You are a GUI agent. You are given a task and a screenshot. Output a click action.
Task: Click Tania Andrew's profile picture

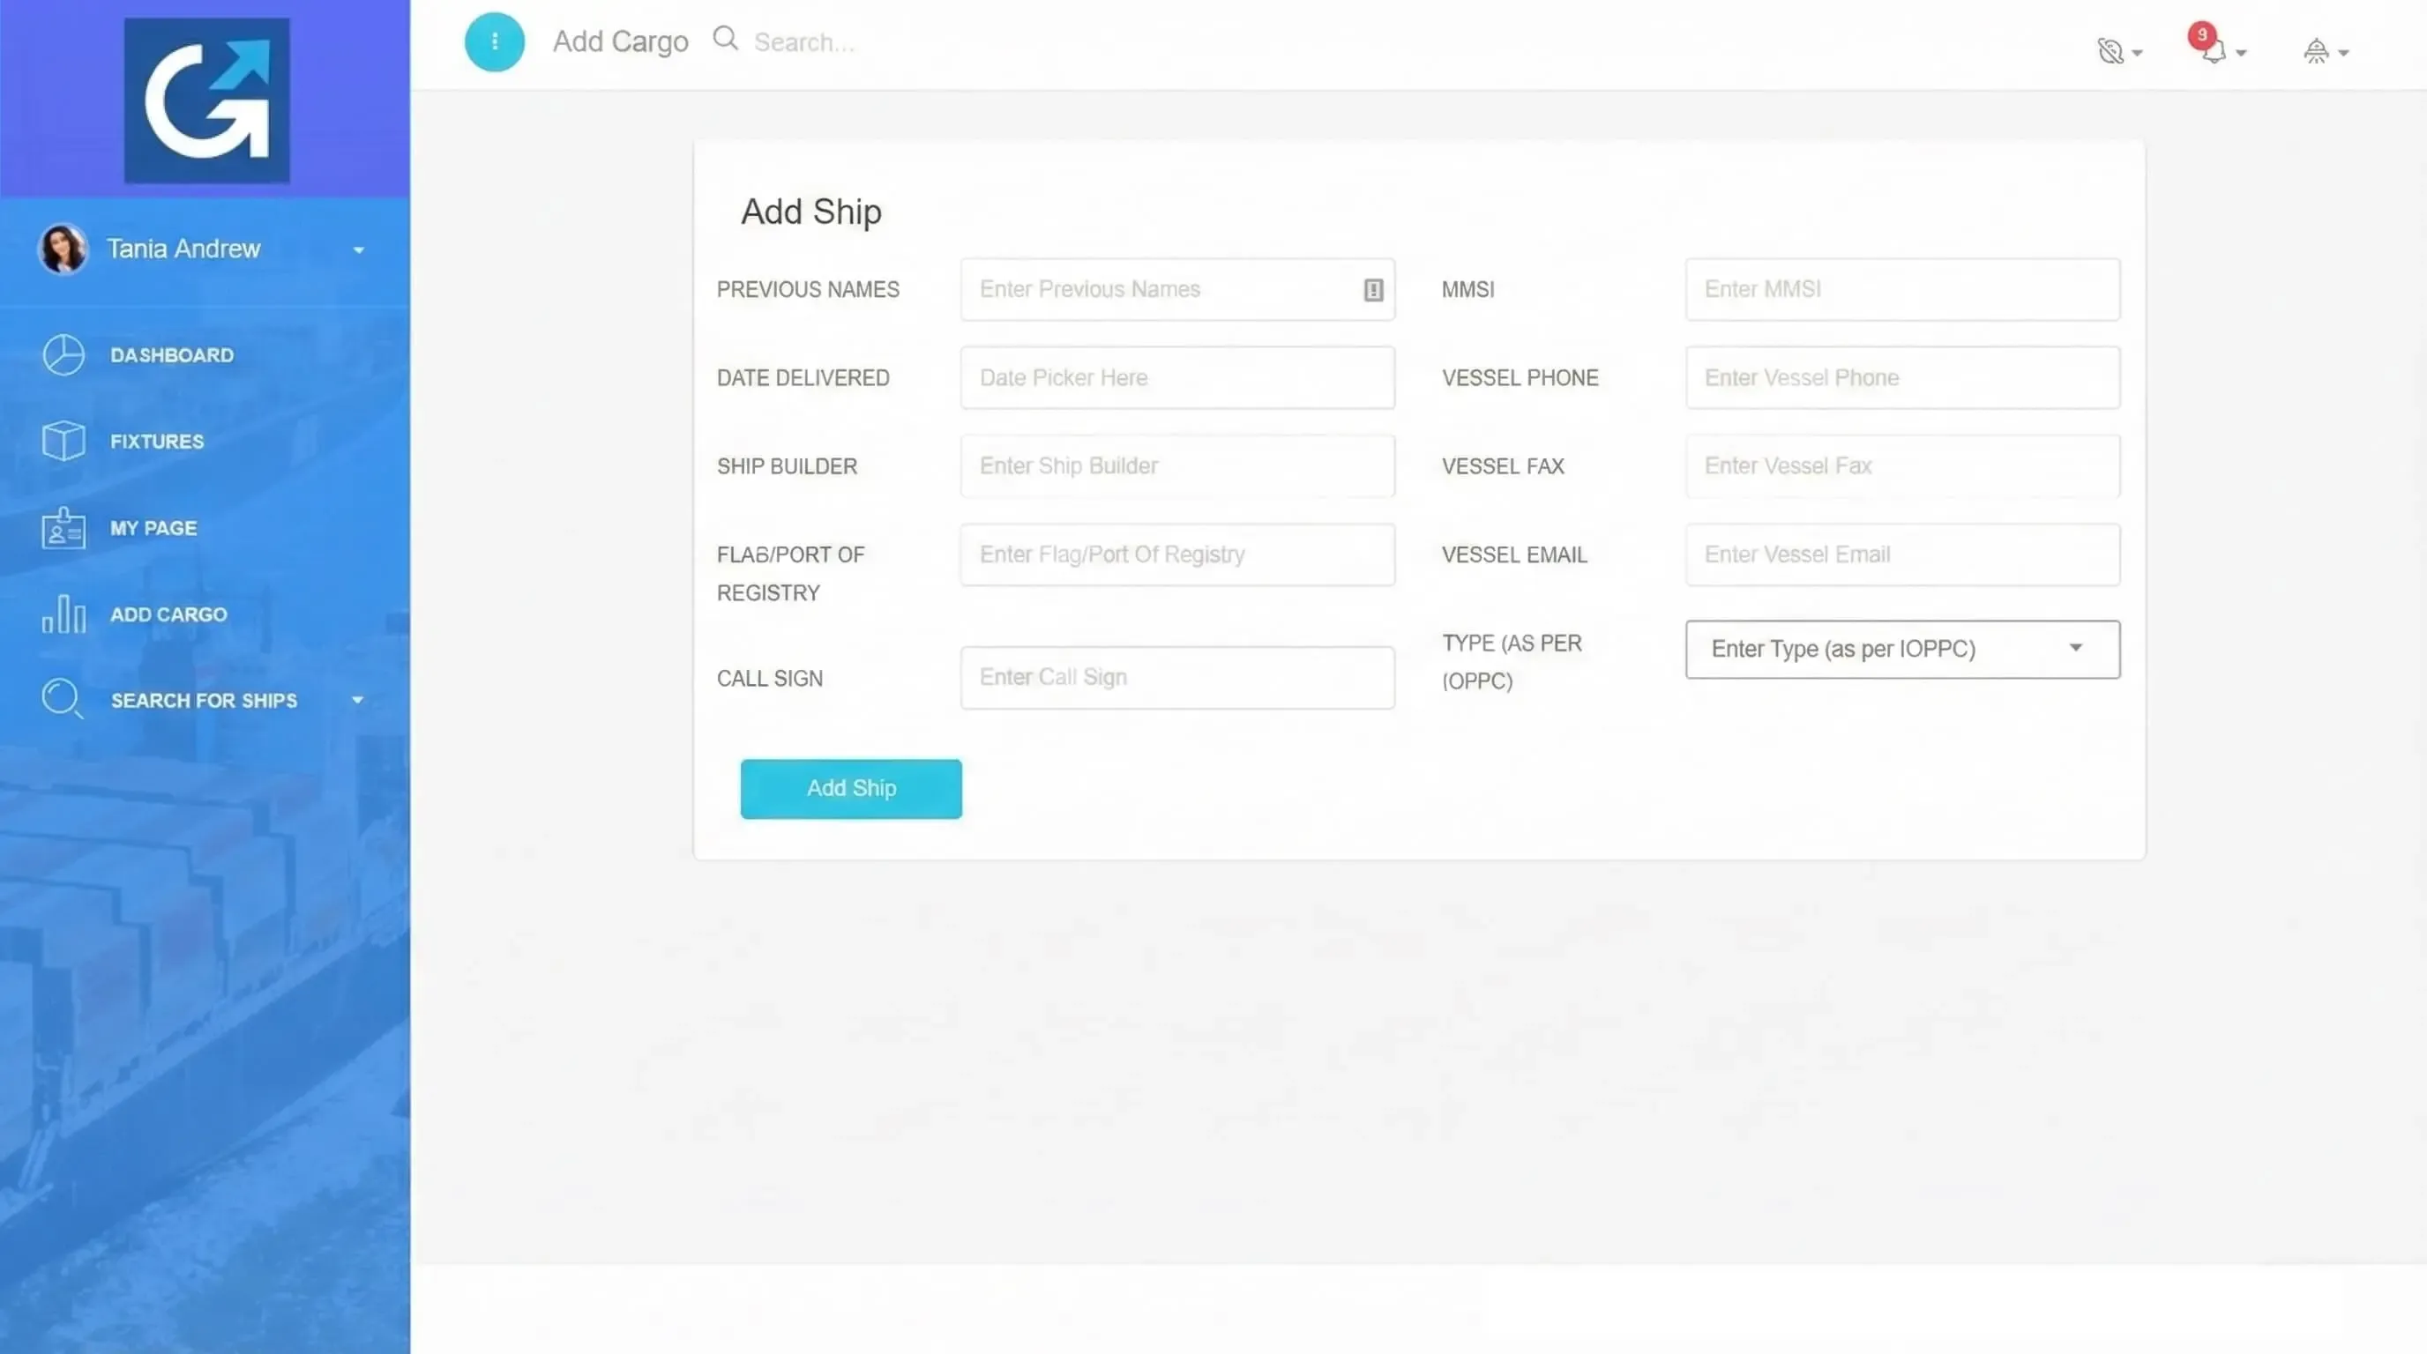(x=63, y=248)
